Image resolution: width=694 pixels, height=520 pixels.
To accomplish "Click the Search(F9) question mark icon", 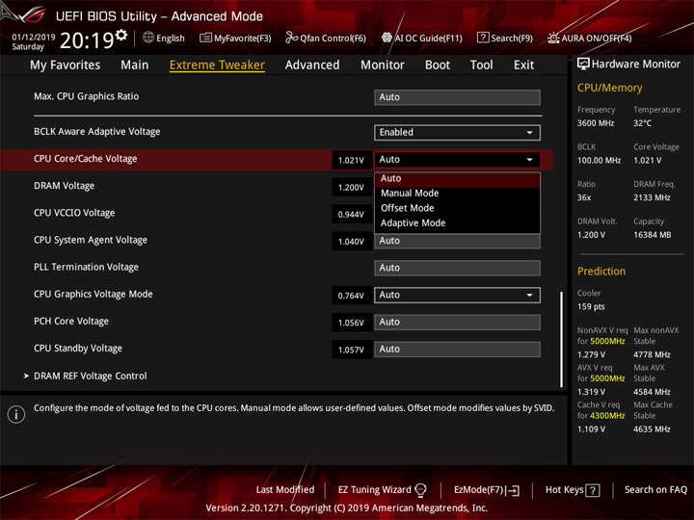I will click(483, 38).
